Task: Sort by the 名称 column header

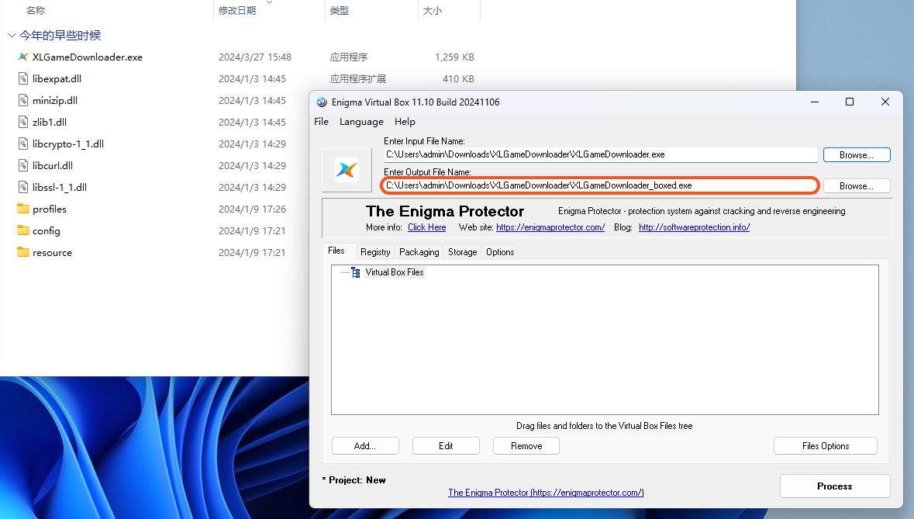Action: (36, 11)
